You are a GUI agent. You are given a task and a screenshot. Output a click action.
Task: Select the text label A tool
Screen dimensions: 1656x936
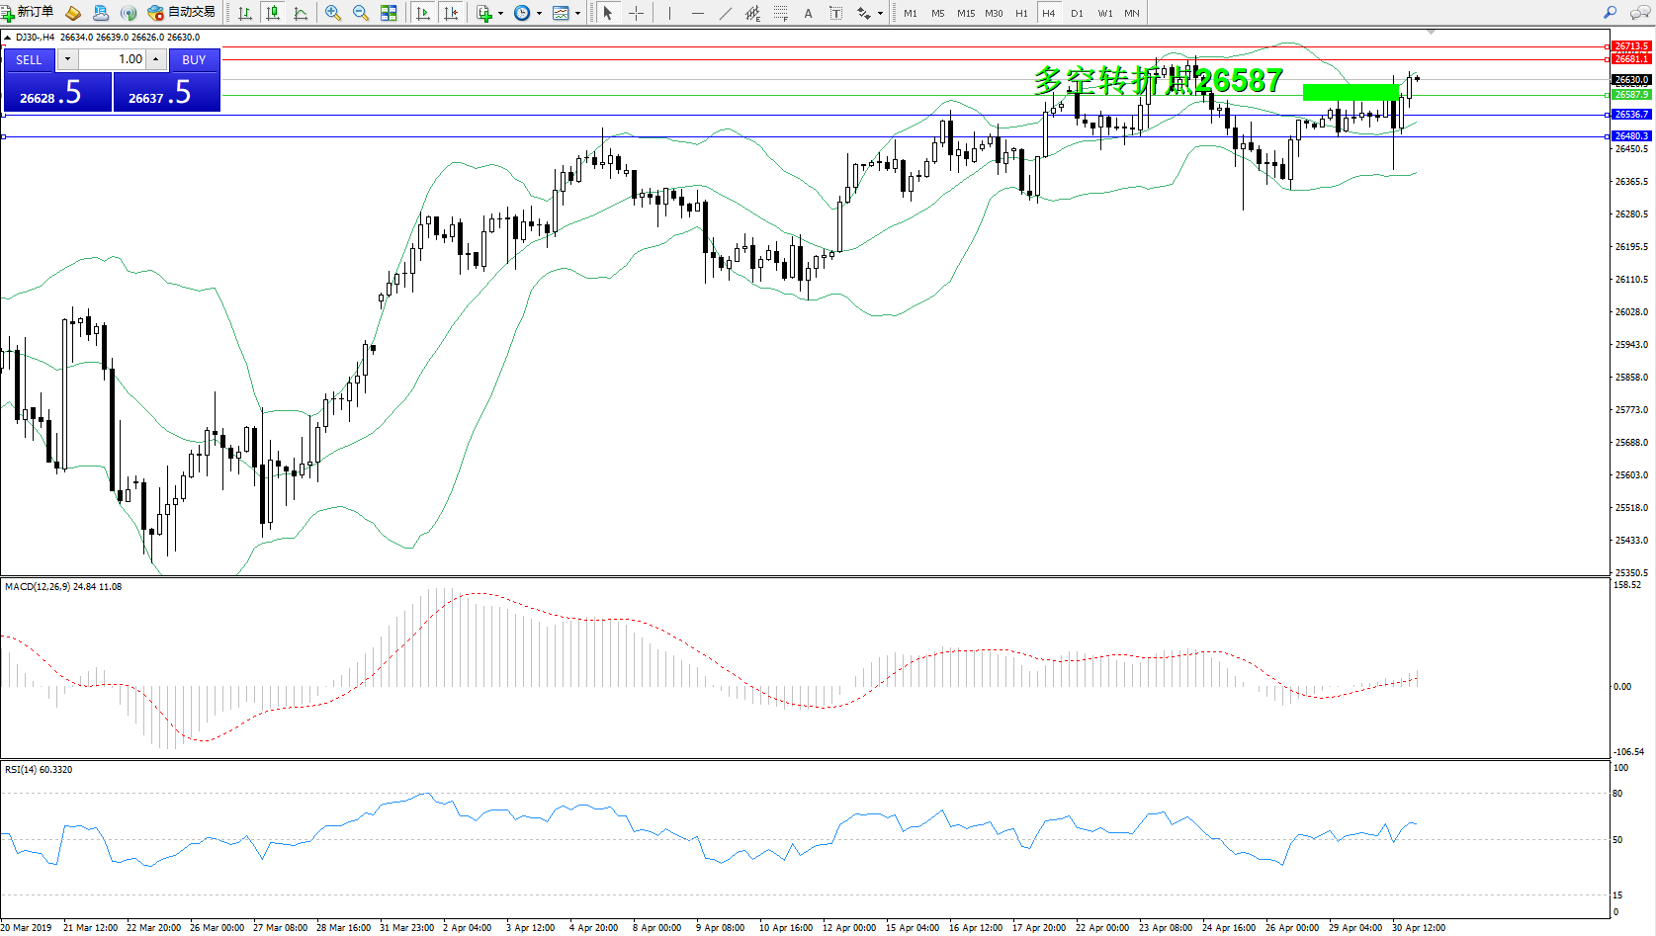pyautogui.click(x=808, y=13)
